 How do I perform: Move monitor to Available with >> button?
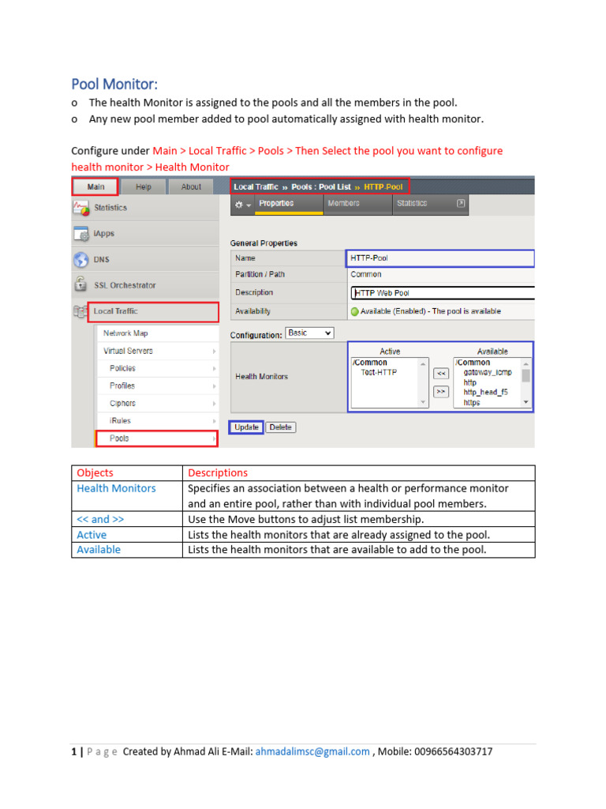441,392
